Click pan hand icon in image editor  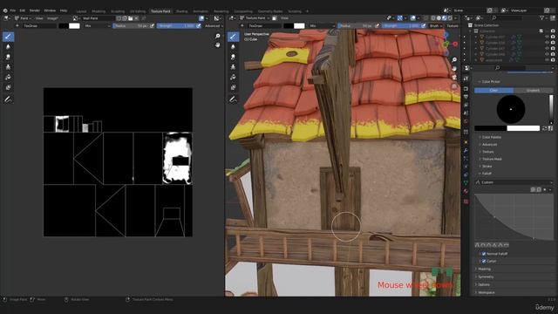point(217,45)
